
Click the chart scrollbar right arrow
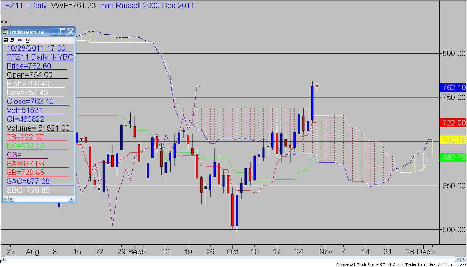[463, 259]
